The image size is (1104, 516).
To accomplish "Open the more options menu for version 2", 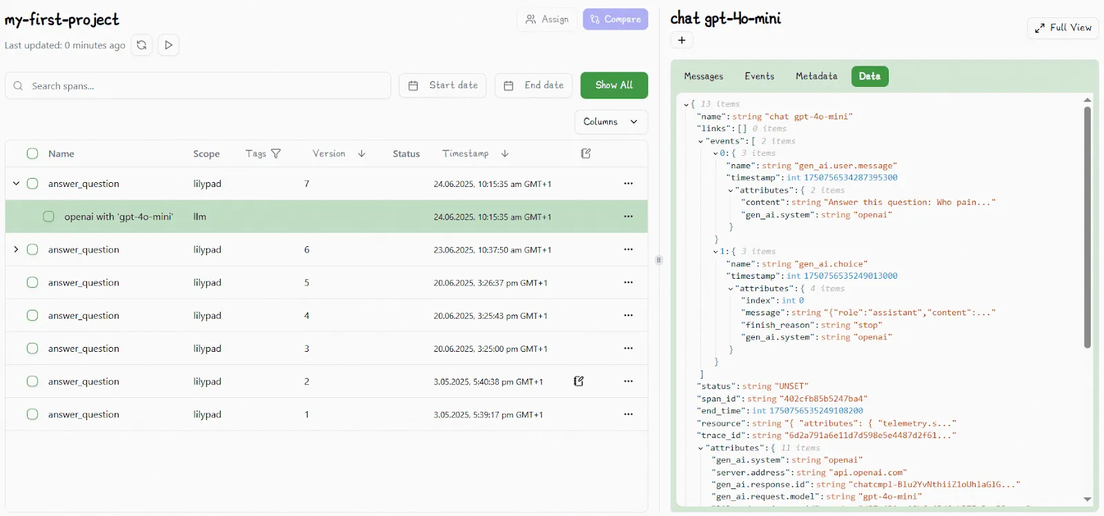I will coord(629,381).
